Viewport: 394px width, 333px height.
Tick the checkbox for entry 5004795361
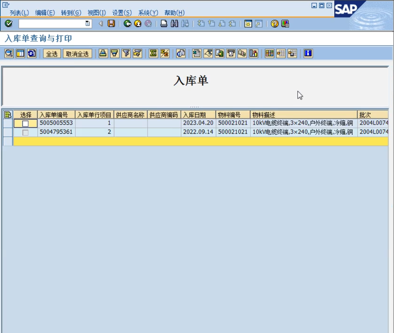click(25, 132)
